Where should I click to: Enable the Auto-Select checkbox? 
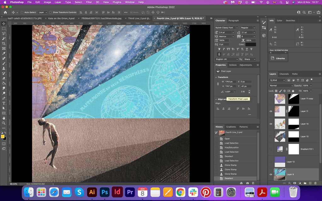(22, 12)
